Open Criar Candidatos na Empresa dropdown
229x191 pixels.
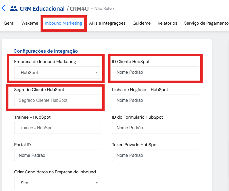(58, 183)
